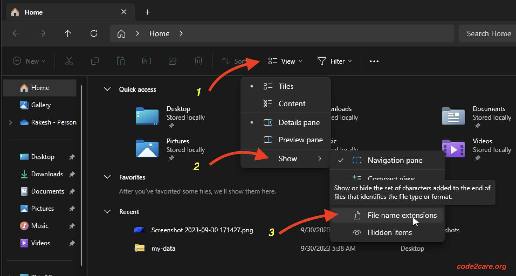This screenshot has height=276, width=516.
Task: Open a new tab with the plus button
Action: (x=147, y=12)
